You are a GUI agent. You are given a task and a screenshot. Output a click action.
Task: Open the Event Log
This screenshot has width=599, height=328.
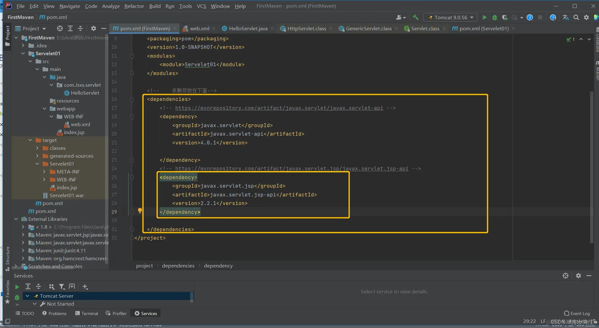click(577, 313)
